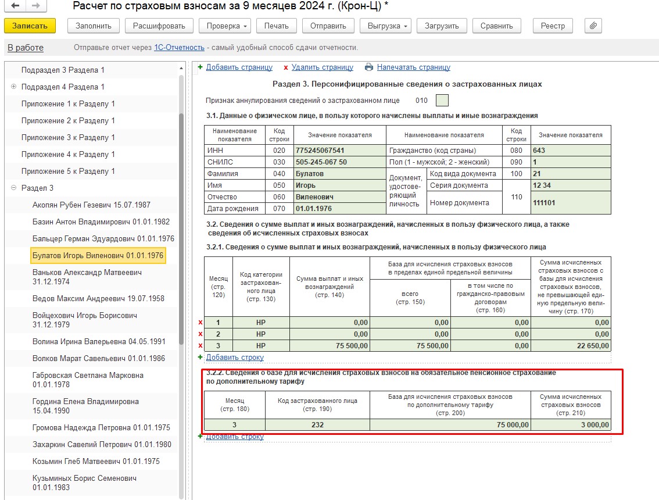Go forward using the right arrow

[36, 5]
